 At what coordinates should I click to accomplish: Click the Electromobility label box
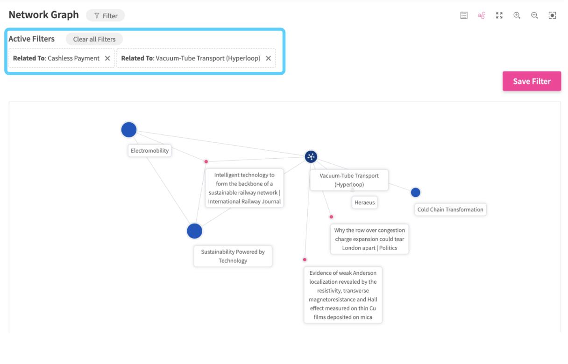click(149, 151)
